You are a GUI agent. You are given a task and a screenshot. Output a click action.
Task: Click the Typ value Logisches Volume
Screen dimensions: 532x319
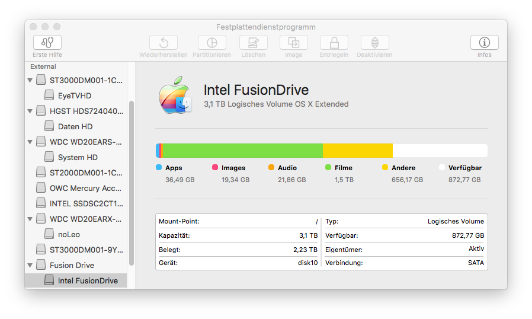[x=456, y=221]
